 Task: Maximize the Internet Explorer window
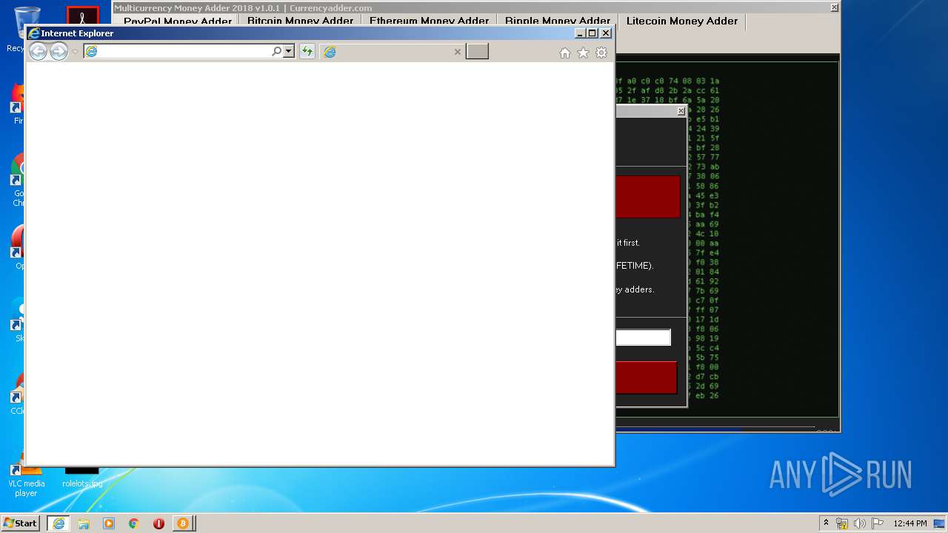[592, 33]
